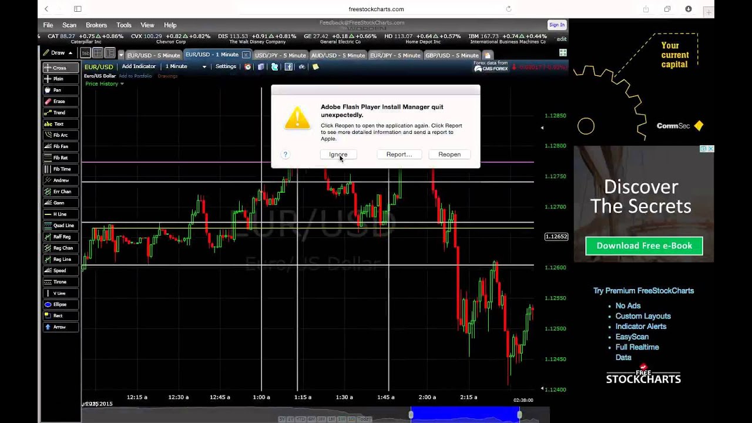Open the 1 Minute timeframe dropdown
This screenshot has height=423, width=752.
186,67
